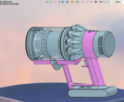This screenshot has width=124, height=102.
Task: Click the pink diamond orientation icon
Action: (x=82, y=2)
